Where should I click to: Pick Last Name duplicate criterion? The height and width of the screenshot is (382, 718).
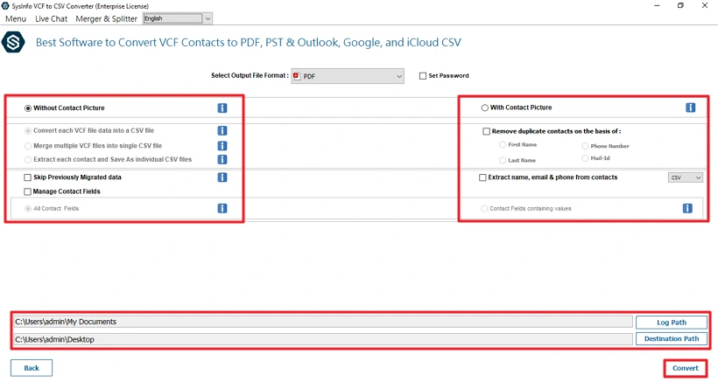pos(503,160)
